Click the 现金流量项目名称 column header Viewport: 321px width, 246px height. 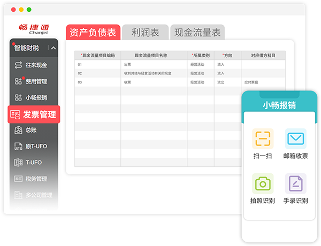[153, 55]
